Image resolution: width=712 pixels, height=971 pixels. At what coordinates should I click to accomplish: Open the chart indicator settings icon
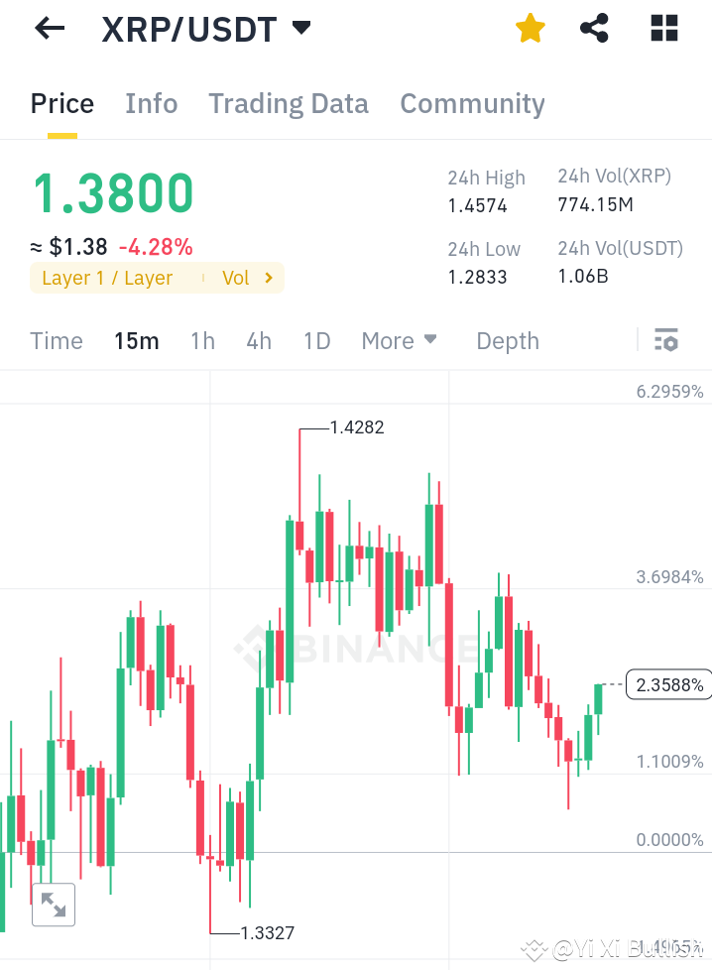click(x=665, y=340)
